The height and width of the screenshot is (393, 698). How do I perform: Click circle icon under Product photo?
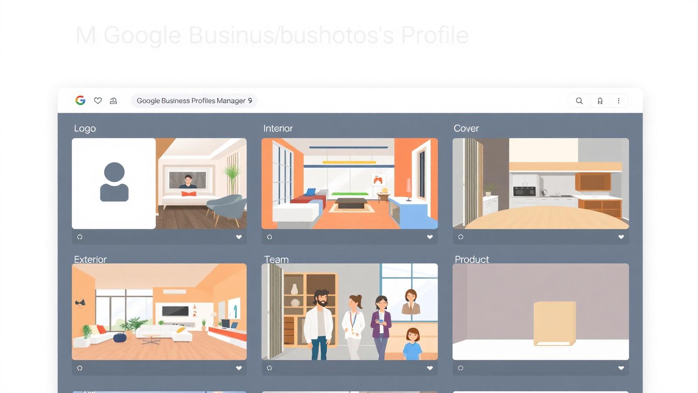click(461, 368)
